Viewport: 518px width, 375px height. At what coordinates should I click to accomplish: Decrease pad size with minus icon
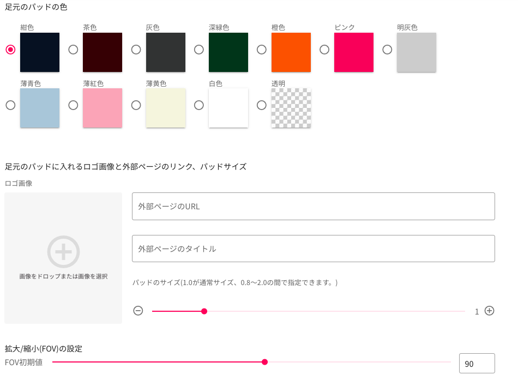pos(138,311)
